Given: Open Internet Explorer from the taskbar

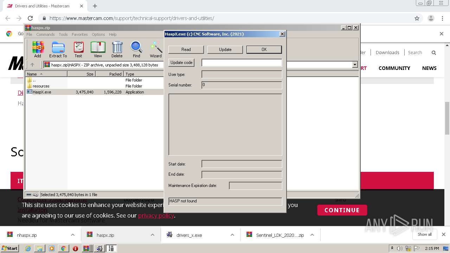Looking at the screenshot, I should pos(28,248).
